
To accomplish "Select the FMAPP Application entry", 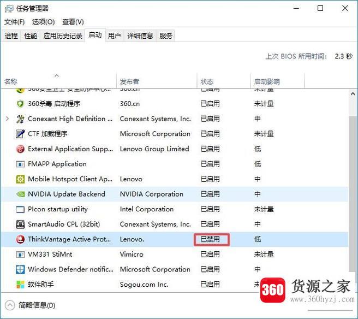I will pyautogui.click(x=57, y=164).
